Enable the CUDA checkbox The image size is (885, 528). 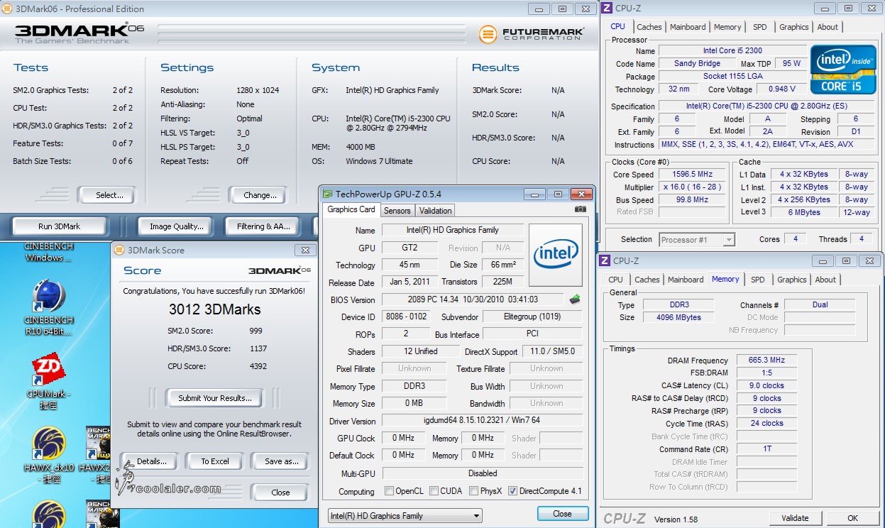click(x=434, y=491)
